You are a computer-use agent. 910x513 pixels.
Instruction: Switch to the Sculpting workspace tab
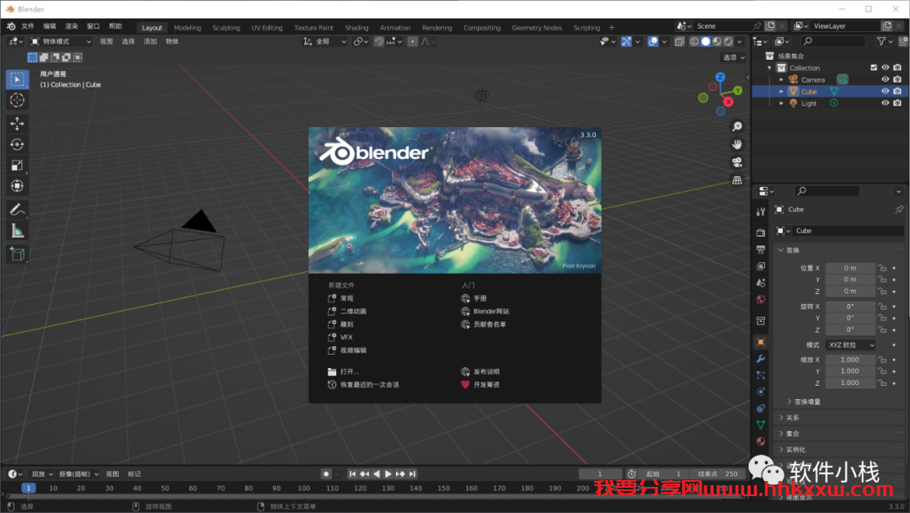click(227, 28)
